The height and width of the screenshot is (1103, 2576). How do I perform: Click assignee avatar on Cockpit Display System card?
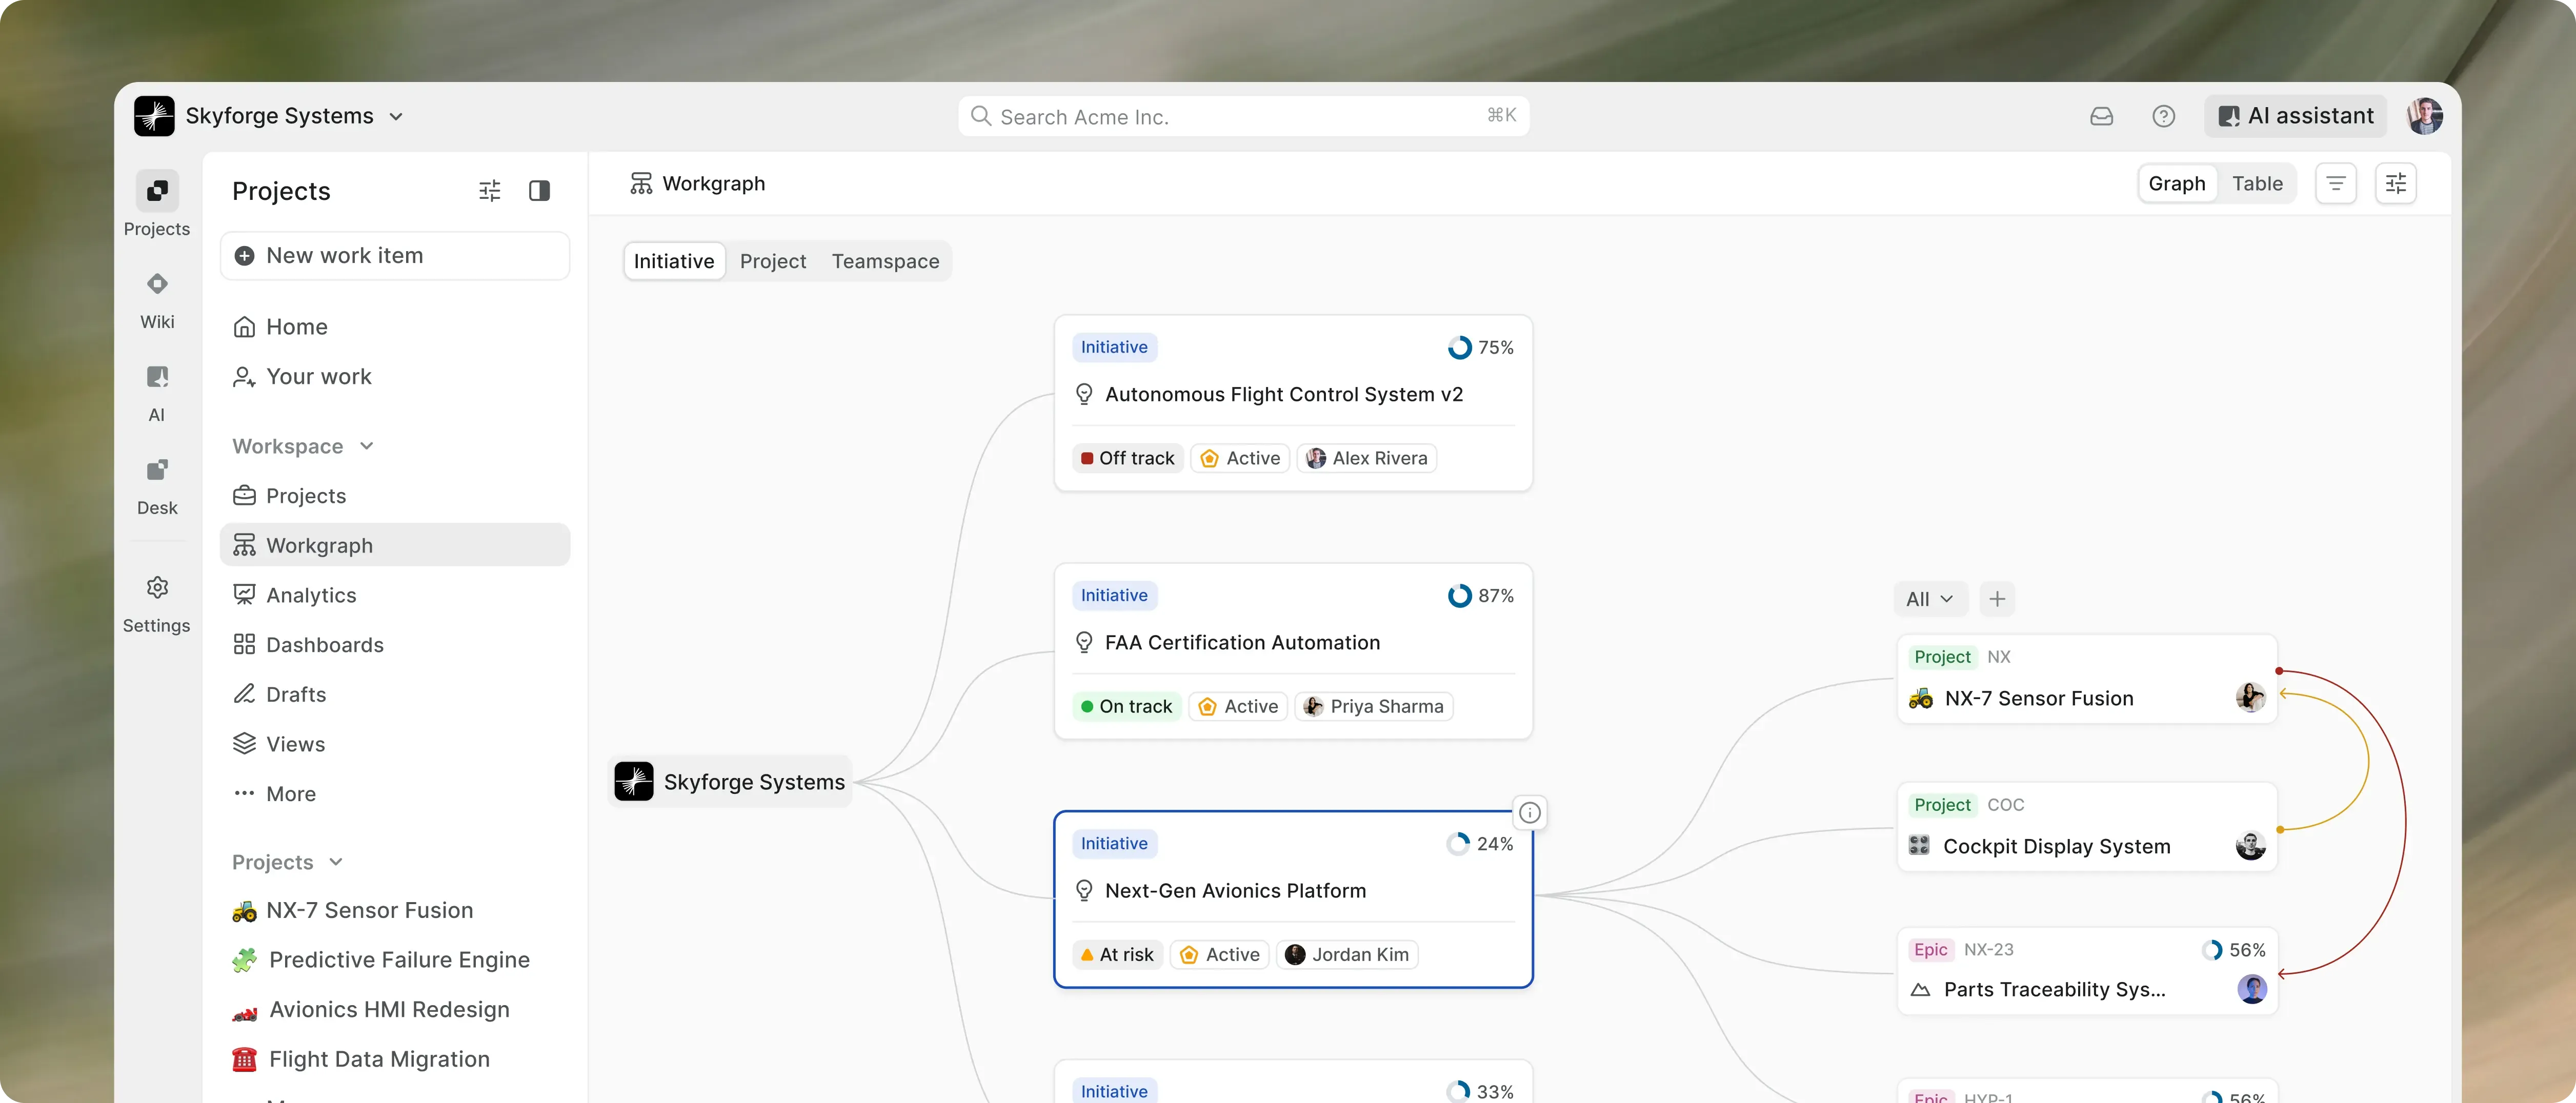pyautogui.click(x=2251, y=846)
